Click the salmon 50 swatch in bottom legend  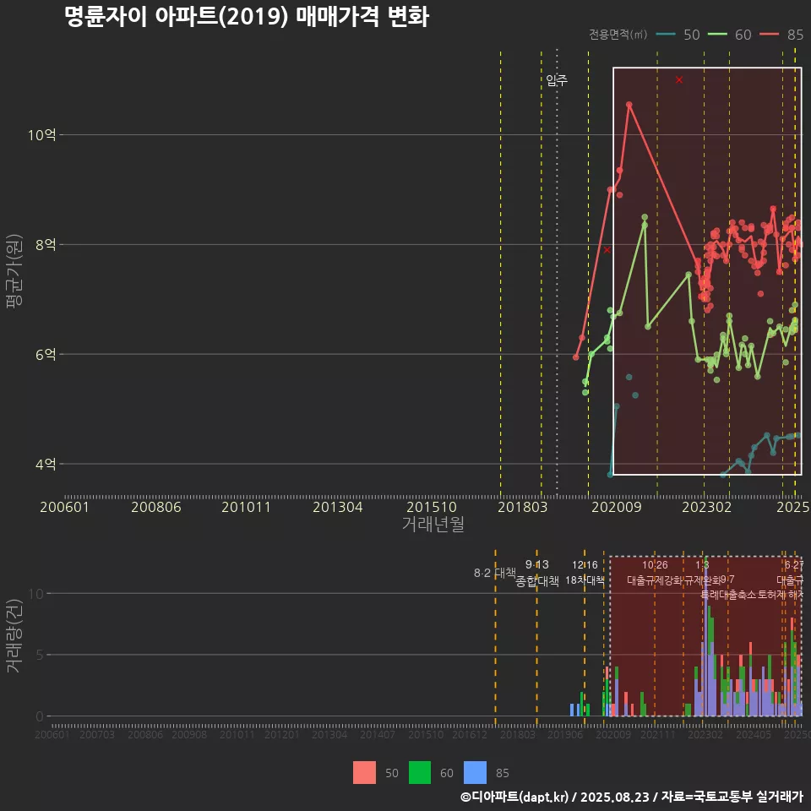tap(364, 773)
